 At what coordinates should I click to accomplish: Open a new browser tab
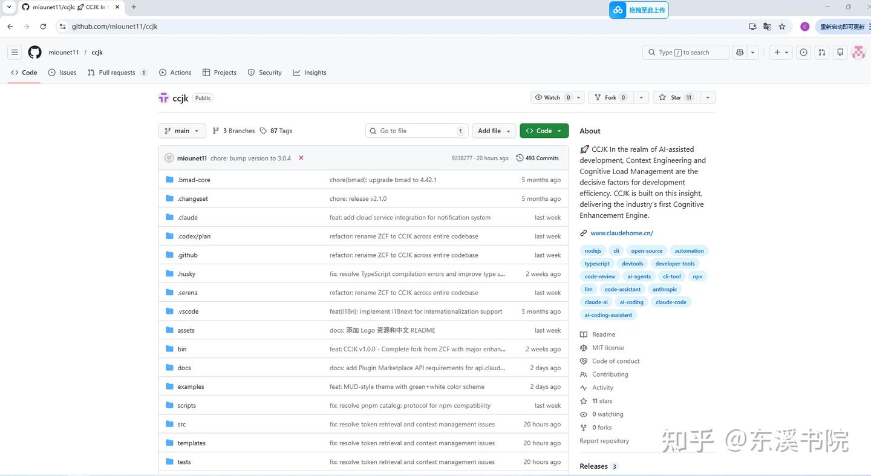(134, 7)
